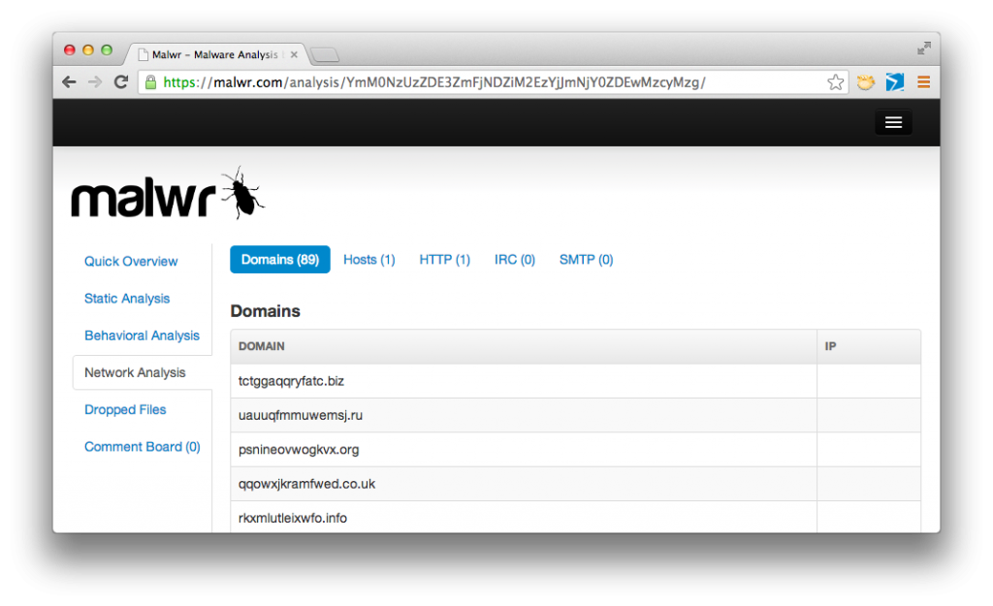The width and height of the screenshot is (993, 606).
Task: Expand the site navigation hamburger menu
Action: (x=893, y=122)
